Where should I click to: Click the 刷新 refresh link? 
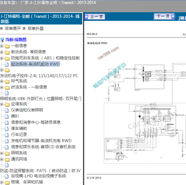[182, 18]
